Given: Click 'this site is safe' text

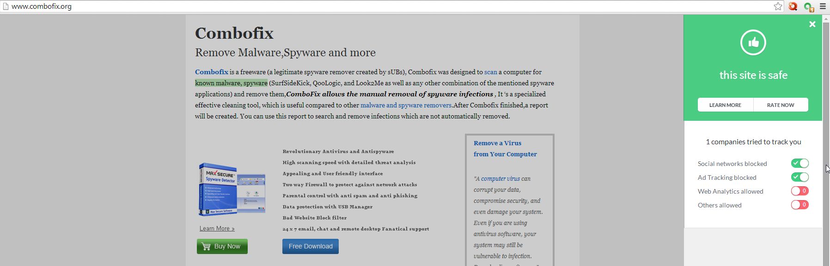Looking at the screenshot, I should click(x=753, y=75).
